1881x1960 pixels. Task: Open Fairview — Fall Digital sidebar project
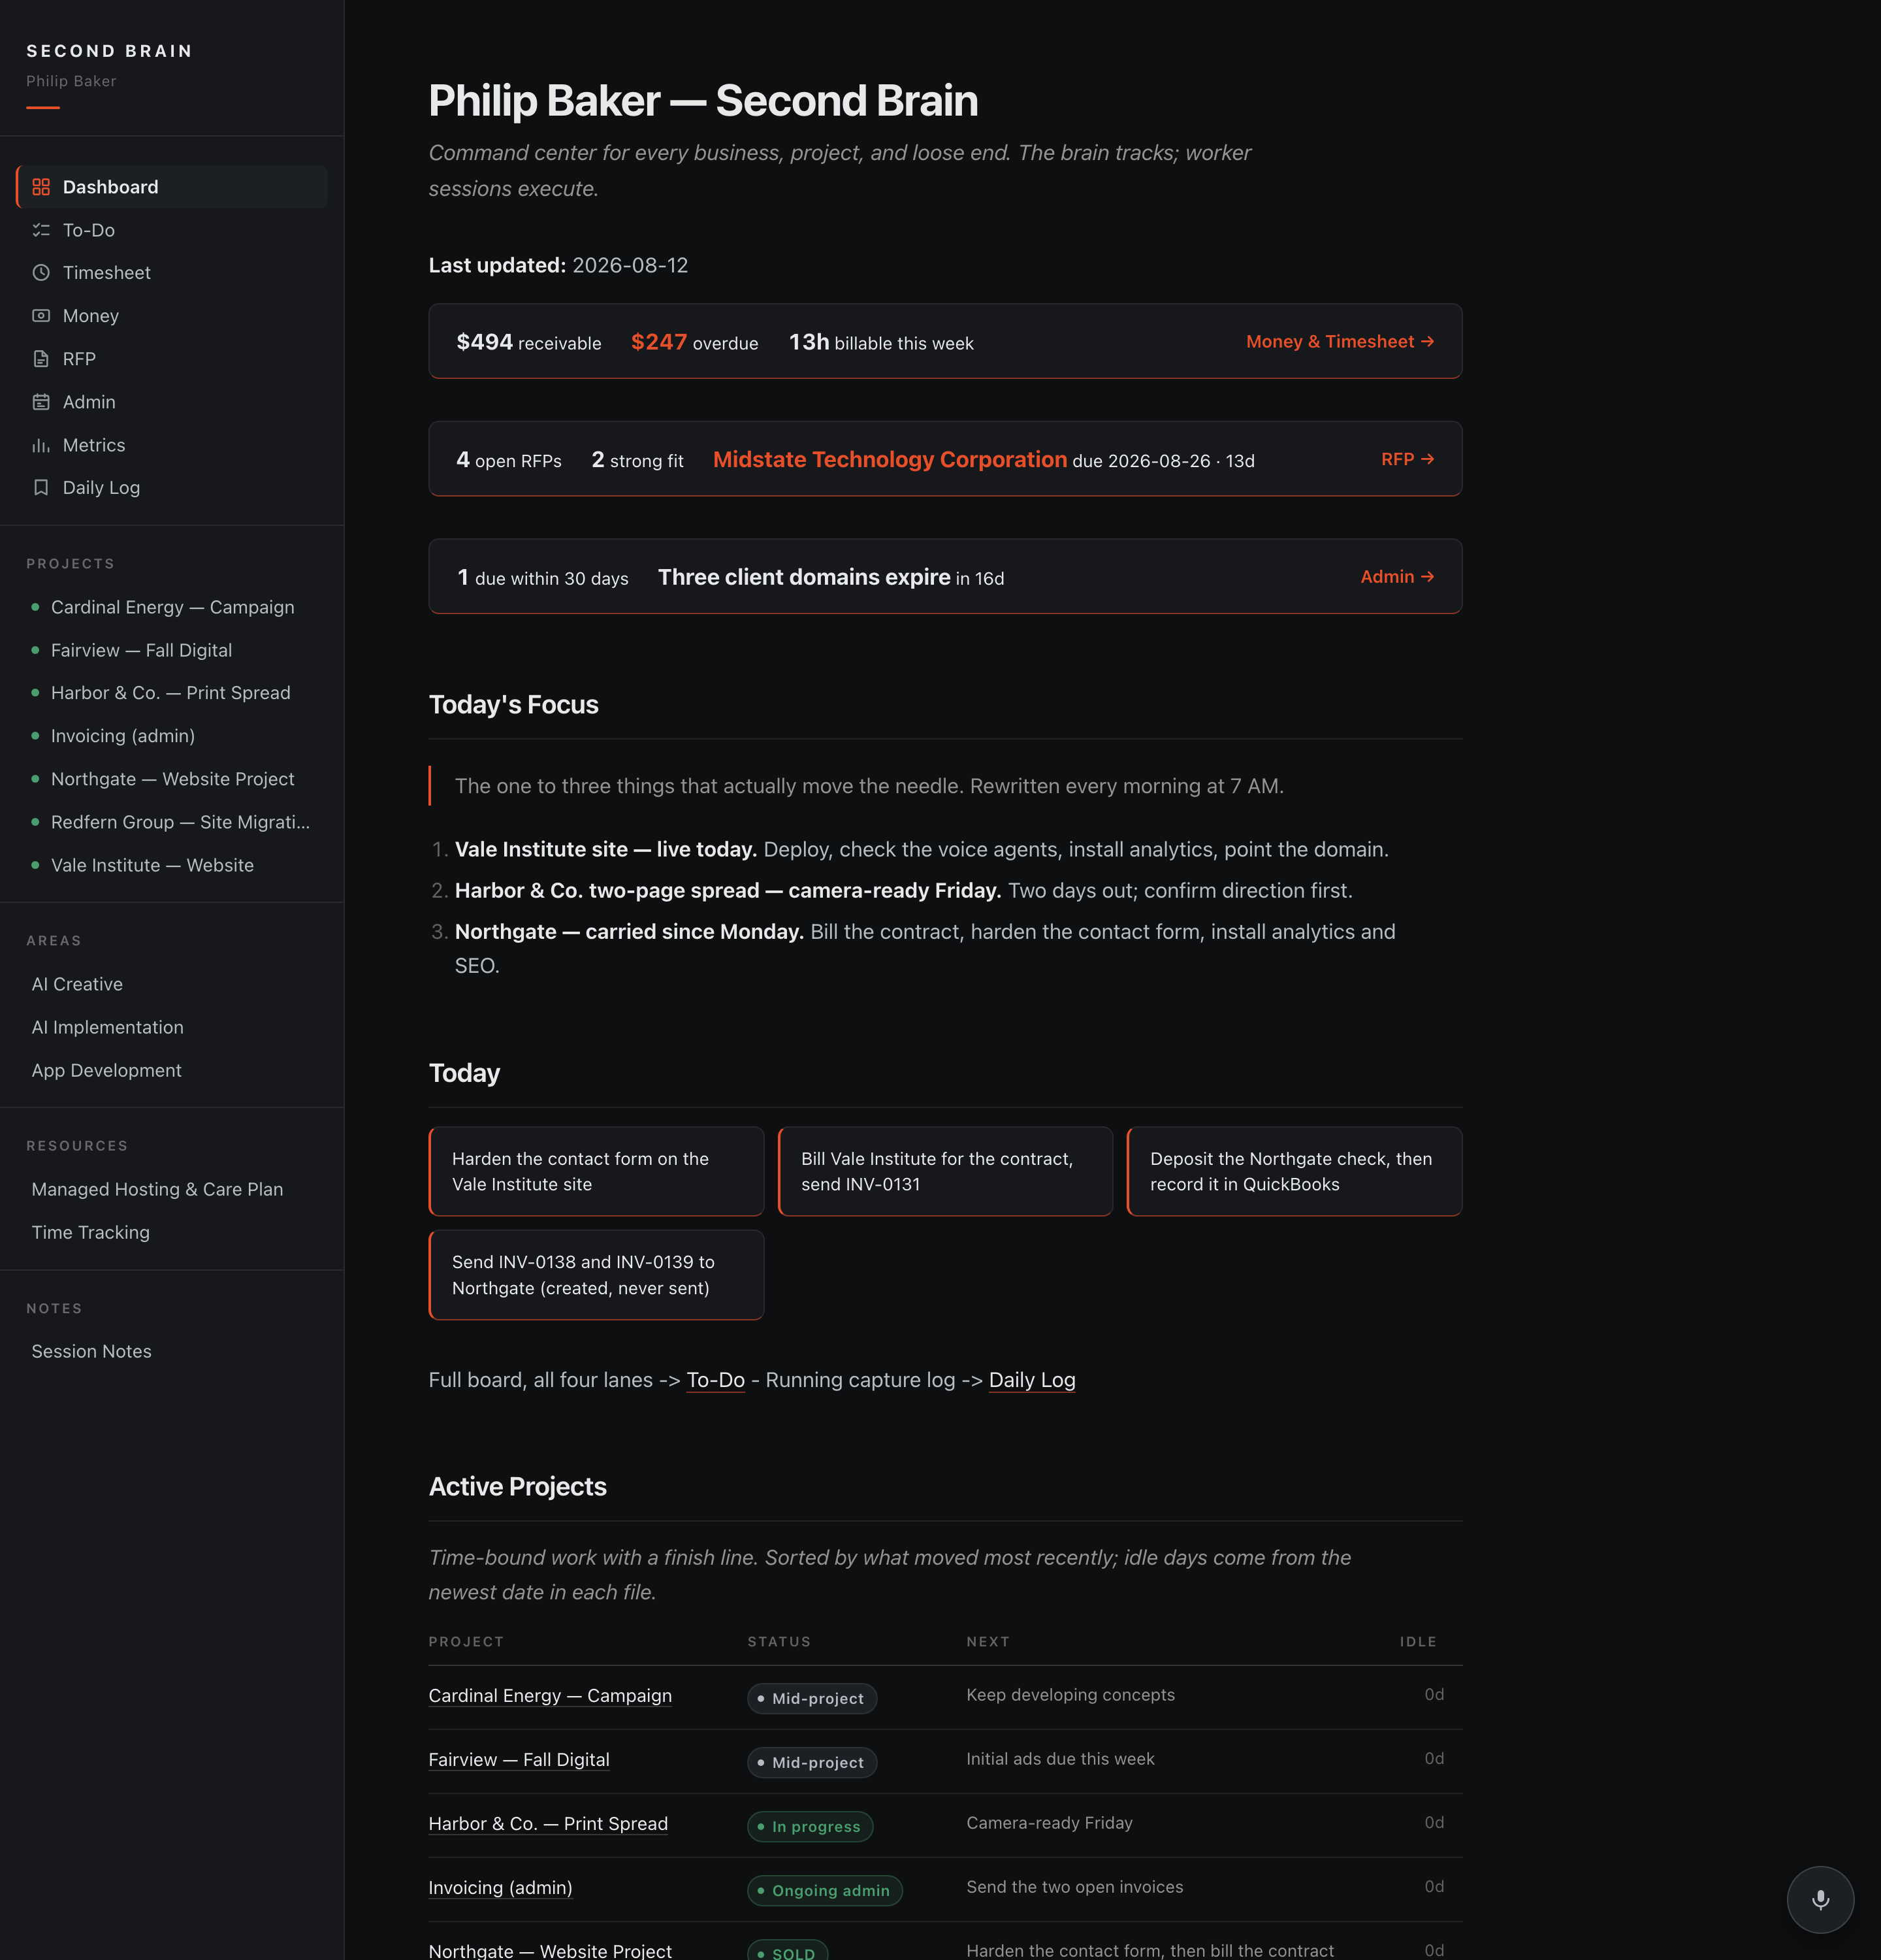tap(141, 650)
